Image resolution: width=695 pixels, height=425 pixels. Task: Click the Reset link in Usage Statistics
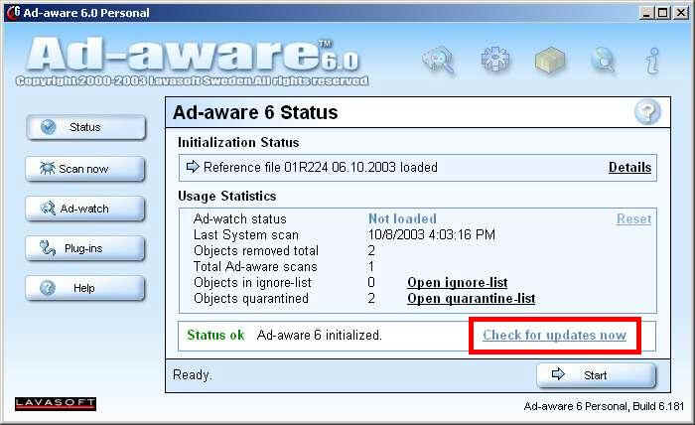633,218
